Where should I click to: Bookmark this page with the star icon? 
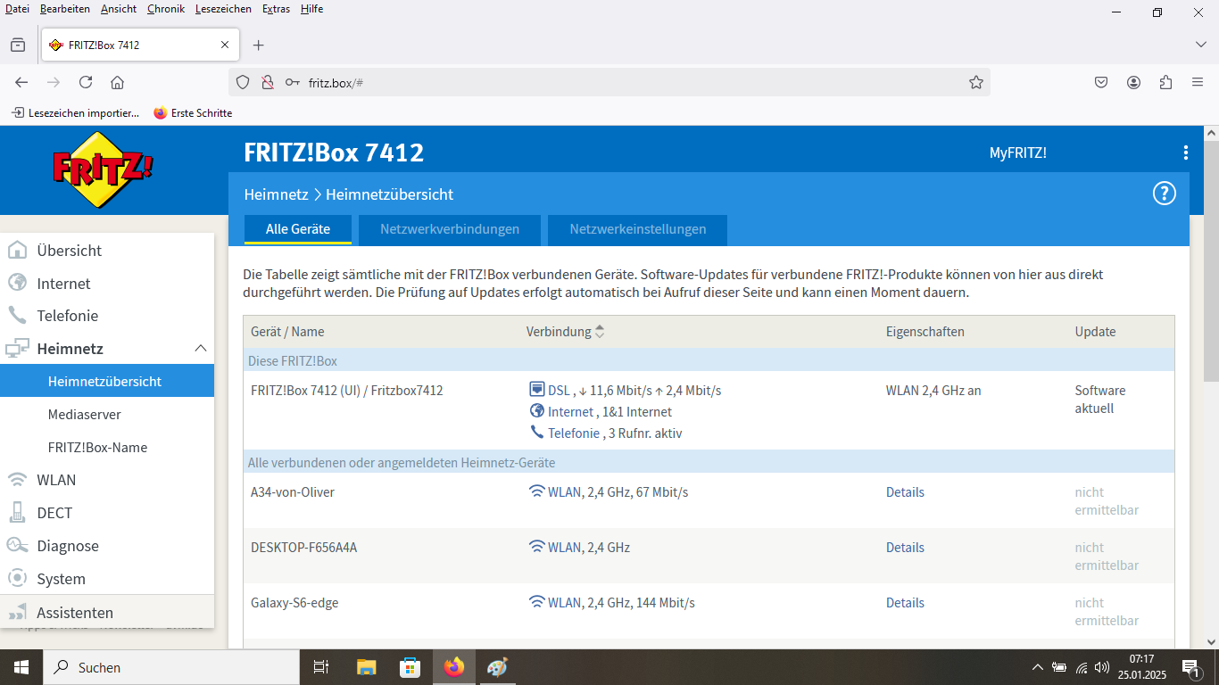click(x=976, y=82)
